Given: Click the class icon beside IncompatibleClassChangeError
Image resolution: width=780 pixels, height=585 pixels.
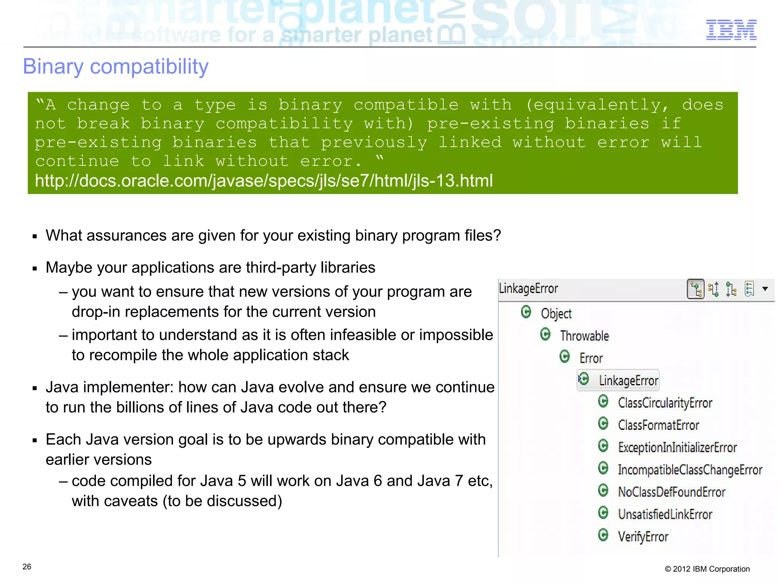Looking at the screenshot, I should click(x=603, y=468).
